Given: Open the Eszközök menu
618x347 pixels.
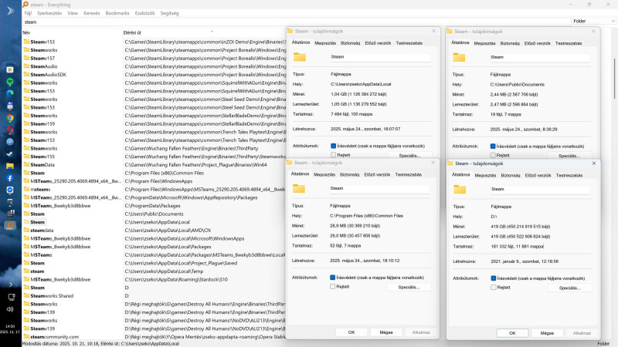Looking at the screenshot, I should tap(144, 13).
